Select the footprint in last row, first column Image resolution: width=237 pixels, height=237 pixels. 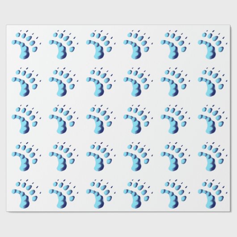pos(26,194)
